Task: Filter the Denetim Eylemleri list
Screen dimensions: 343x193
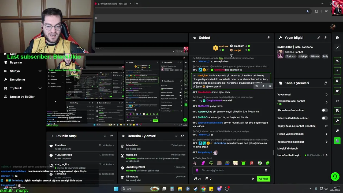Action: [x=176, y=136]
